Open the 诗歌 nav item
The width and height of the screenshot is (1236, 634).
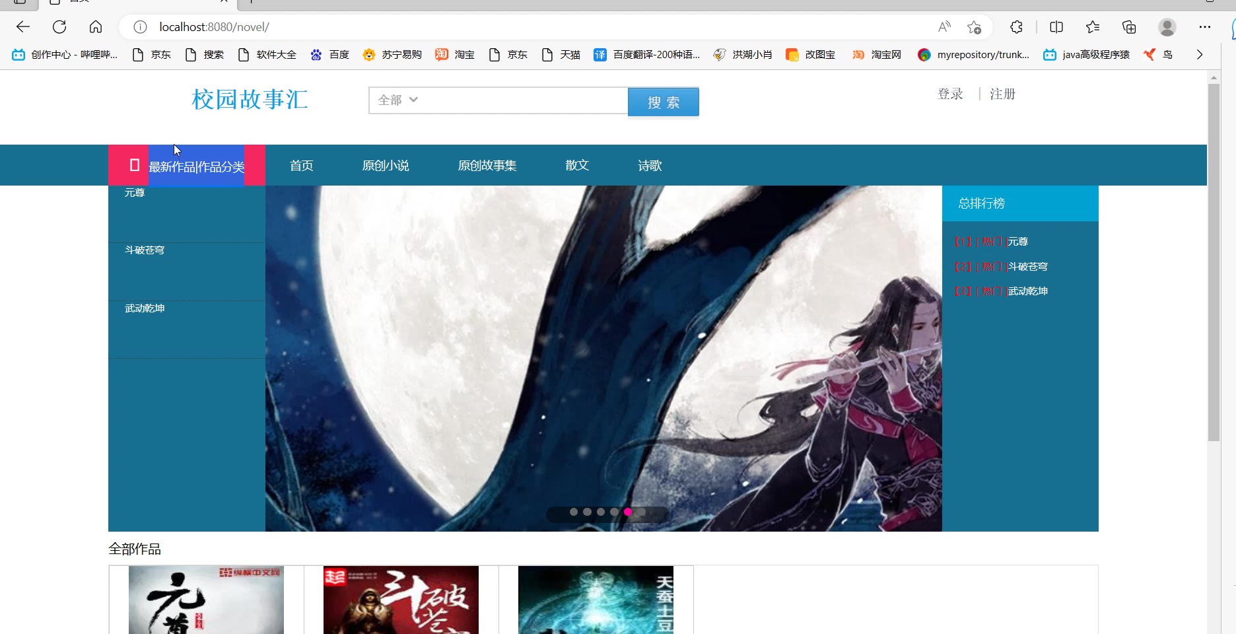650,166
